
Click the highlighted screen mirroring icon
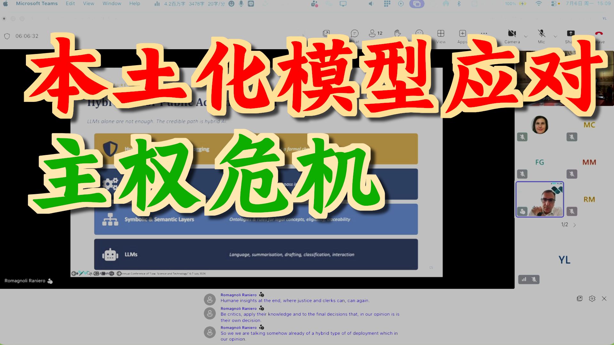tap(417, 4)
